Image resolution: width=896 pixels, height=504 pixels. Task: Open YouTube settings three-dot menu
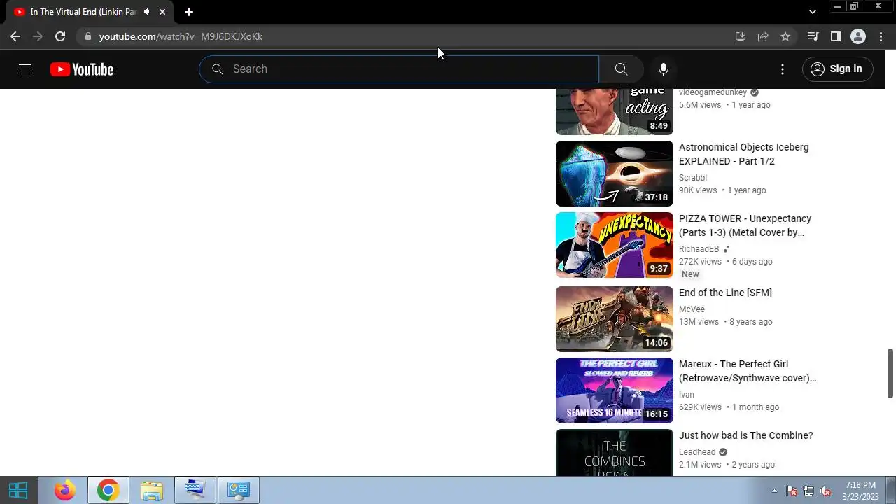click(783, 69)
